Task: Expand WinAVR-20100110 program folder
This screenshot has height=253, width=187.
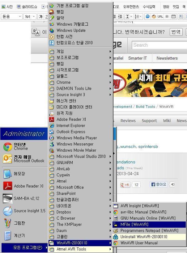Action: 80,243
